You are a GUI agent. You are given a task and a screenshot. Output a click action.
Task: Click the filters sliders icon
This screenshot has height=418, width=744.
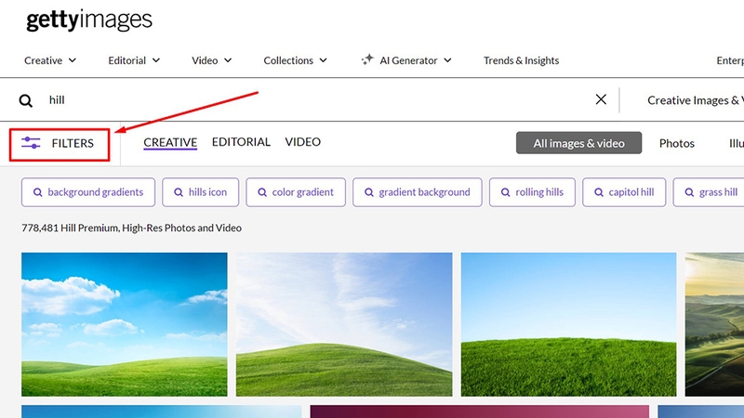point(31,143)
